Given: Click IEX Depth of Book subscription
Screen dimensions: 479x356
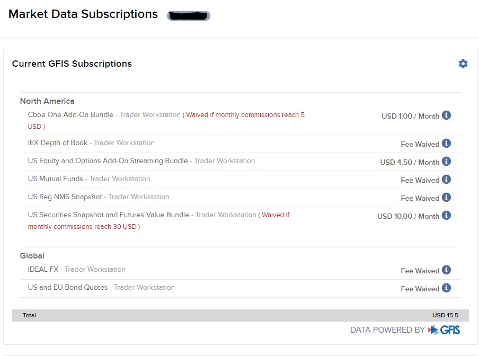Looking at the screenshot, I should click(58, 143).
